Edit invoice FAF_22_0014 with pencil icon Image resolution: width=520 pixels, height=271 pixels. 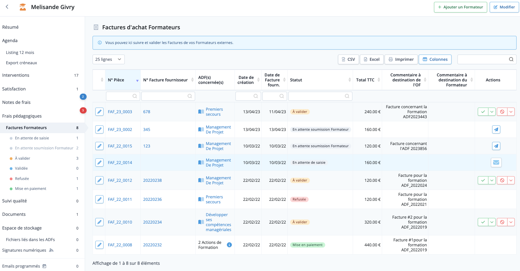[x=99, y=162]
